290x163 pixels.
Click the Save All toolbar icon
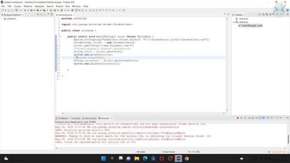click(x=12, y=10)
